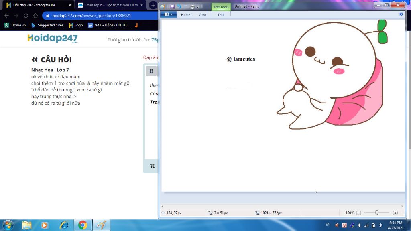Open the Paint file menu button
Image resolution: width=411 pixels, height=231 pixels.
click(168, 14)
